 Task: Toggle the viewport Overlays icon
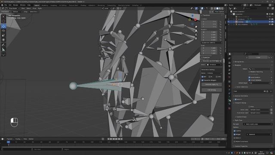[x=202, y=8]
